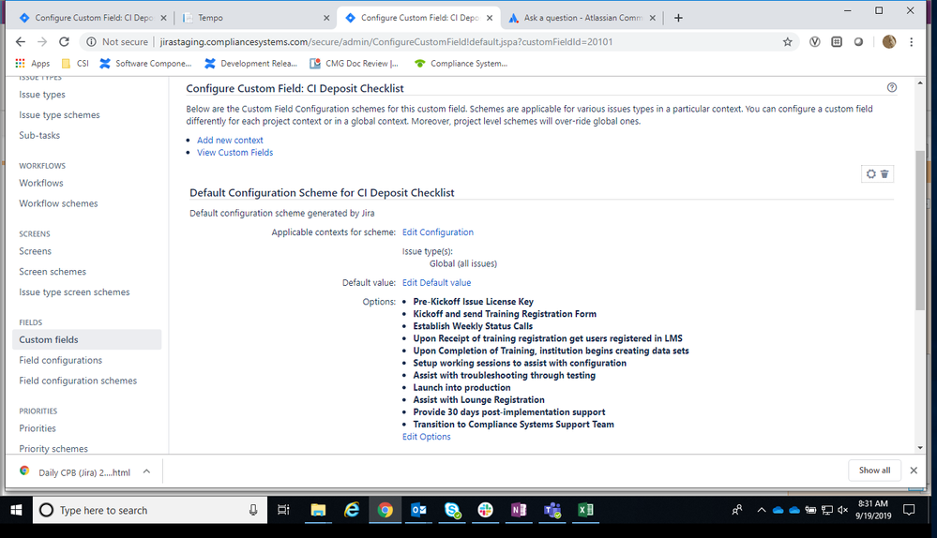Open the help question mark icon
The height and width of the screenshot is (538, 937).
[892, 88]
